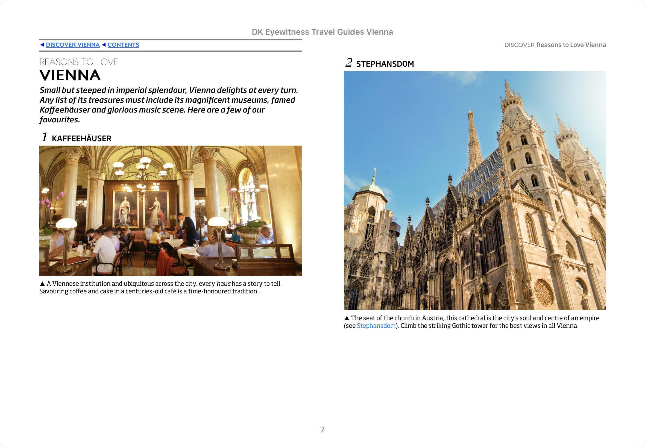Follow the blue Stephansdom link in caption
This screenshot has height=448, width=645.
376,326
